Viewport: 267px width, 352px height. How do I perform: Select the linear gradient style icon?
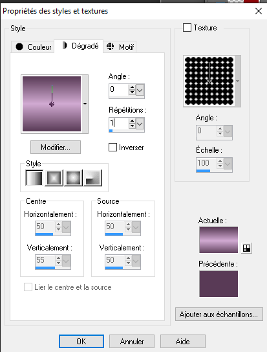coord(34,178)
